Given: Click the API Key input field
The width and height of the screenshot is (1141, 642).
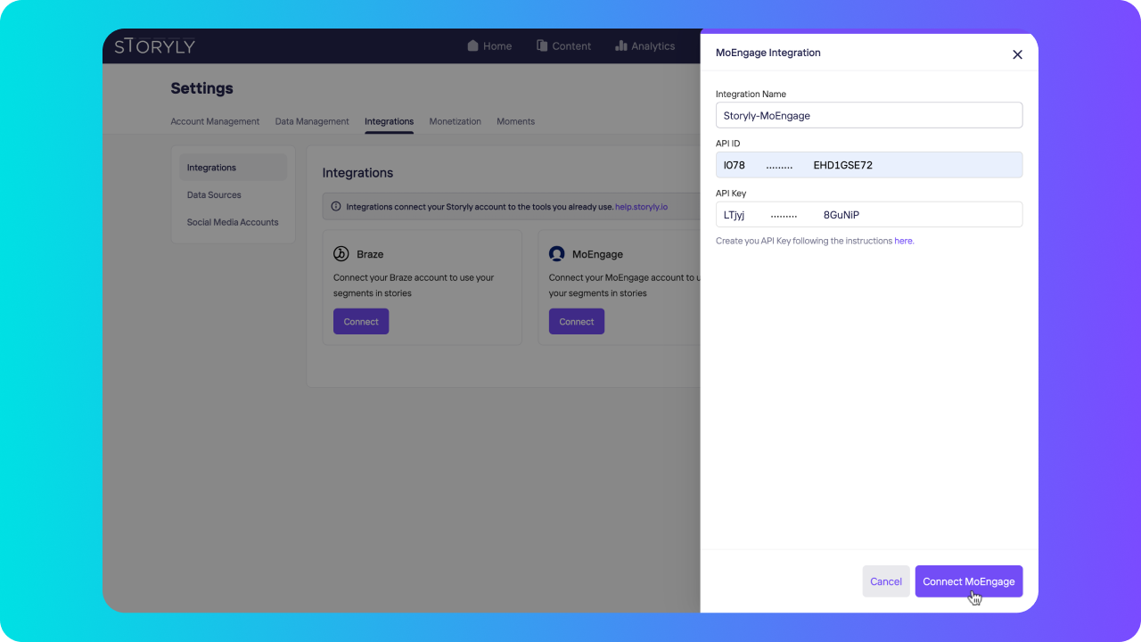Looking at the screenshot, I should point(869,215).
